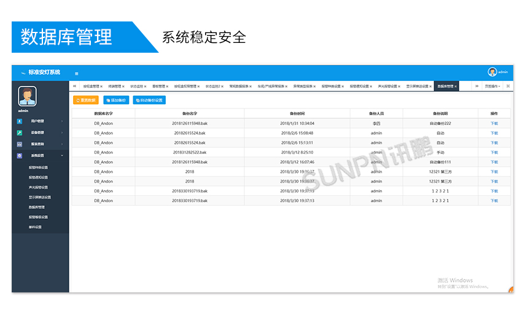The width and height of the screenshot is (528, 320).
Task: Open 报警通知设置 in the sidebar
Action: 38,178
